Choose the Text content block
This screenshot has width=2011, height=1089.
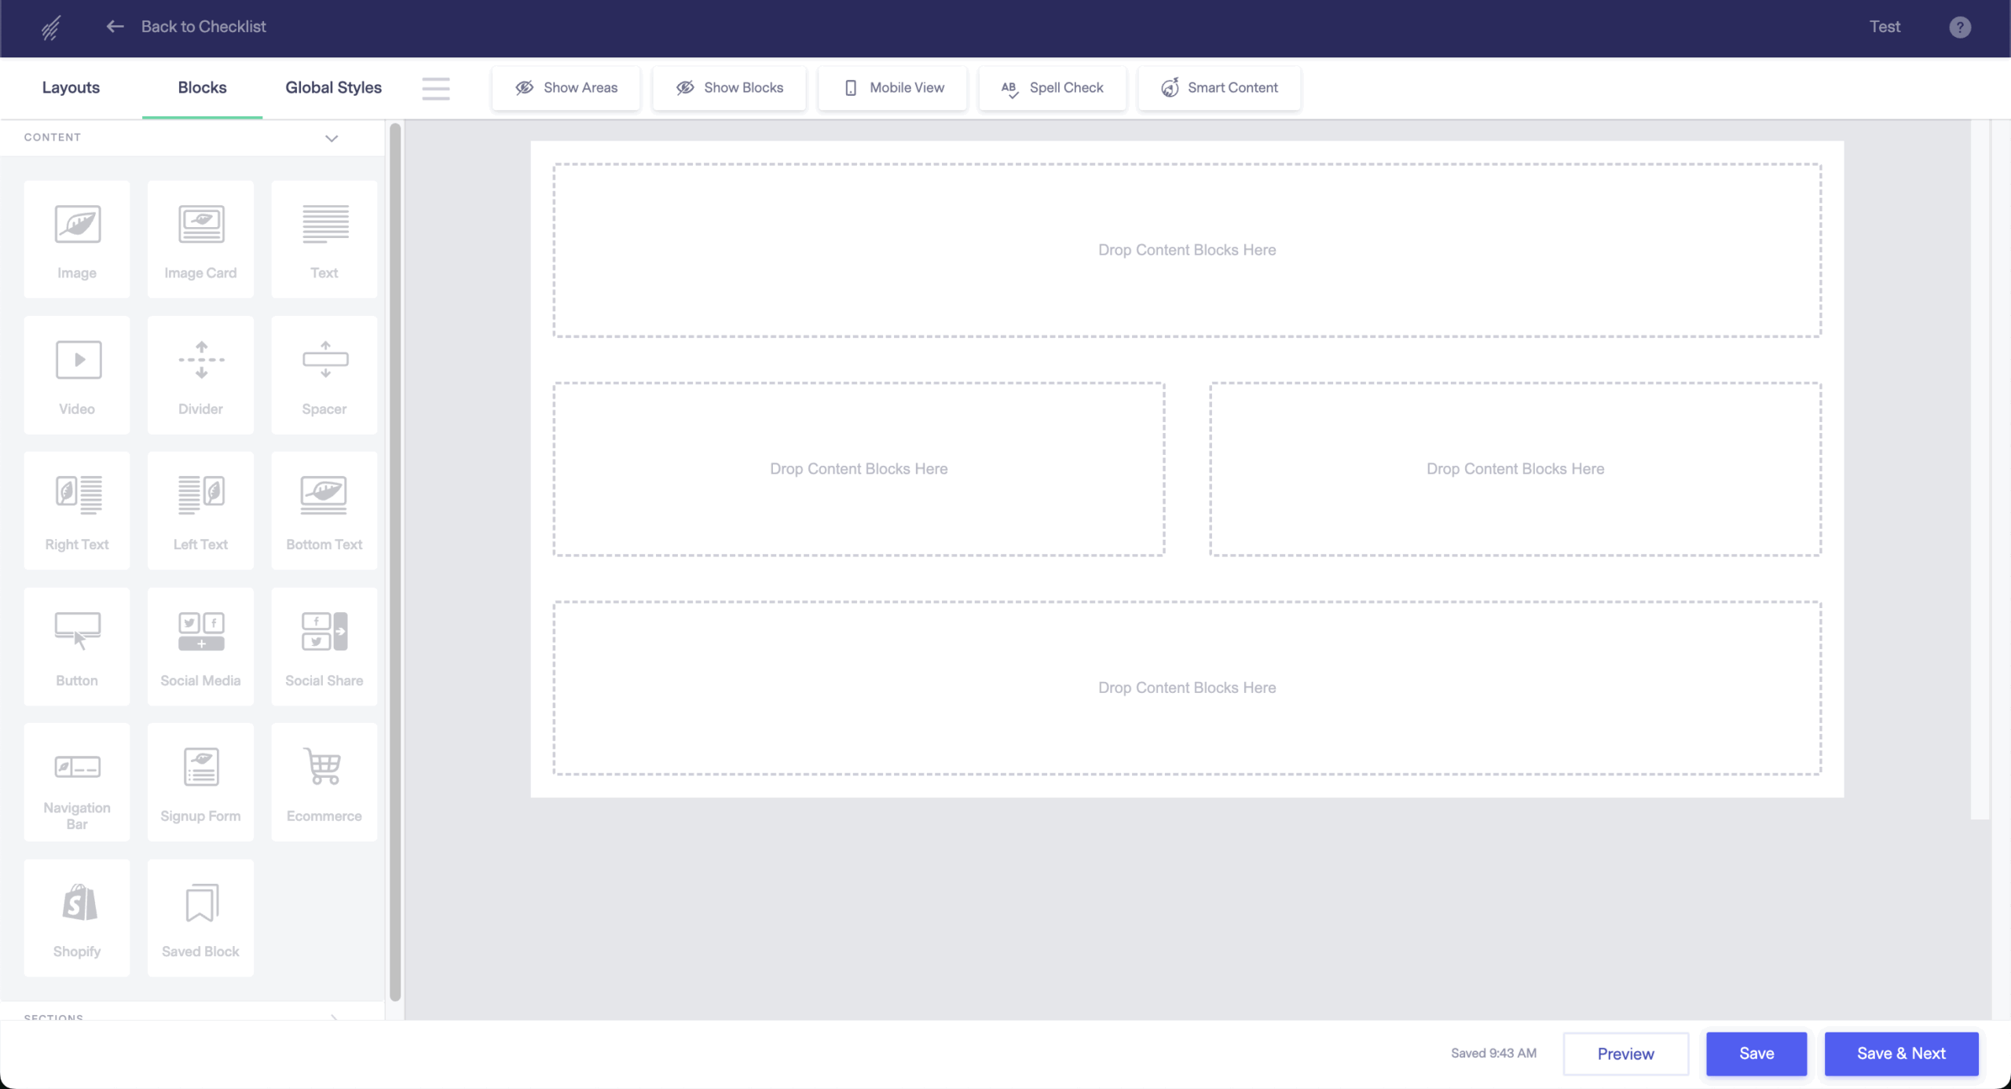click(324, 240)
